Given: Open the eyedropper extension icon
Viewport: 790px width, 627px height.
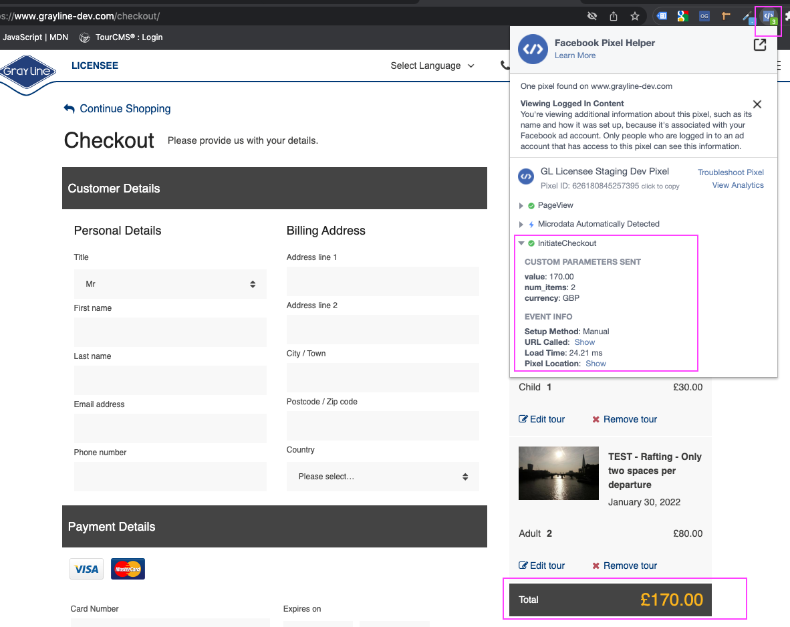Looking at the screenshot, I should 747,17.
